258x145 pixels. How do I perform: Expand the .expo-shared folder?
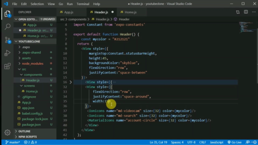(x=19, y=52)
